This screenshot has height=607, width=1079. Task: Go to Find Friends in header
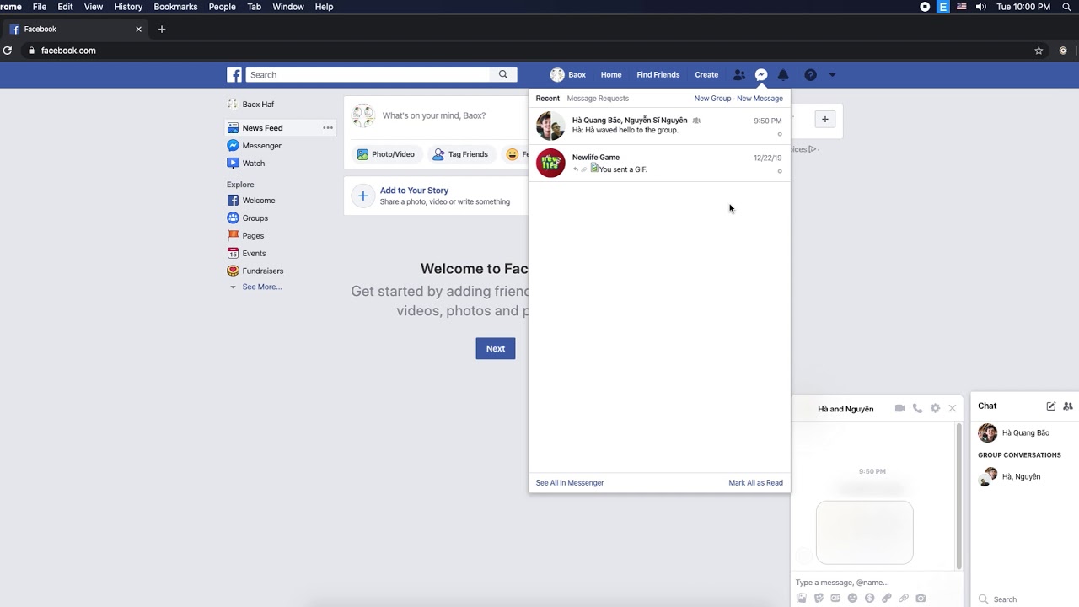[x=658, y=75]
